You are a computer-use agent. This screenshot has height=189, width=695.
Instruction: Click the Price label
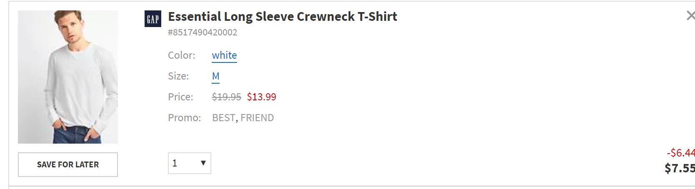180,97
